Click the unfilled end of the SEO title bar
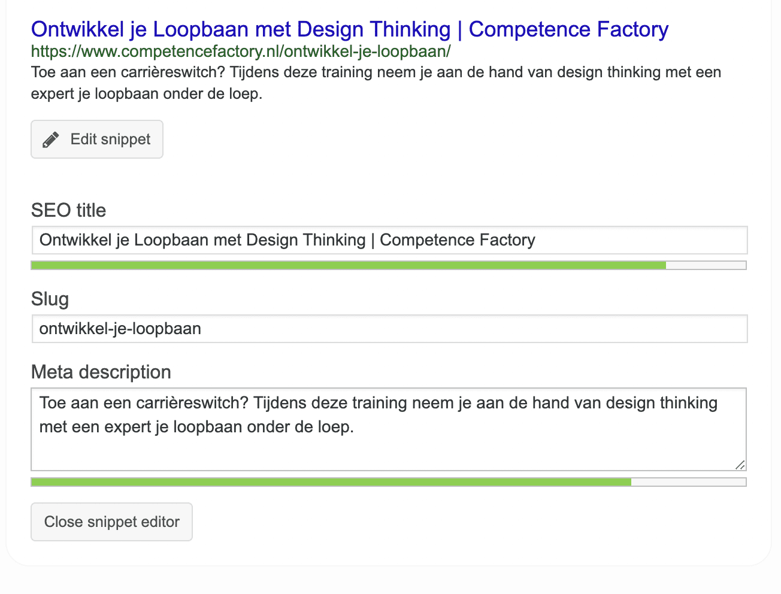 click(x=706, y=265)
